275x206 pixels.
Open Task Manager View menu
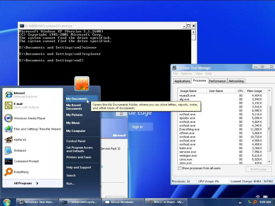click(x=199, y=73)
